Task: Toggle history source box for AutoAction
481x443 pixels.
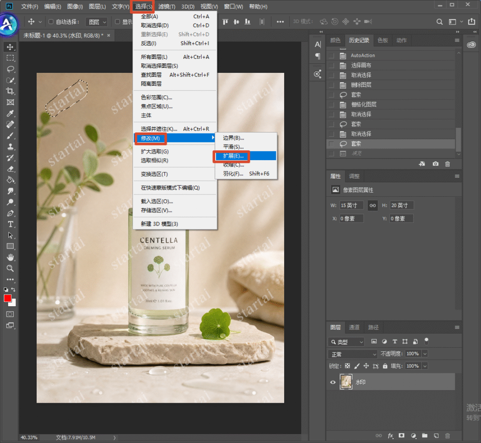Action: point(331,55)
